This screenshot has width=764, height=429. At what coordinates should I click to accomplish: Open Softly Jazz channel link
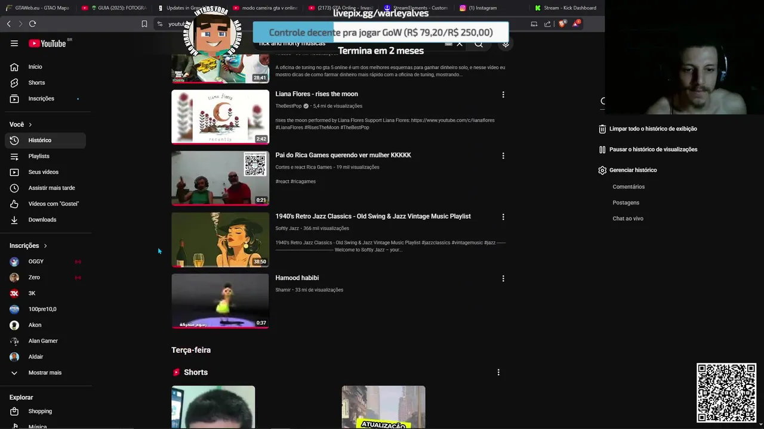287,228
